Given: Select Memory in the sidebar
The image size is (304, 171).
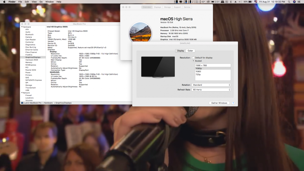Looking at the screenshot, I should [x=29, y=62].
